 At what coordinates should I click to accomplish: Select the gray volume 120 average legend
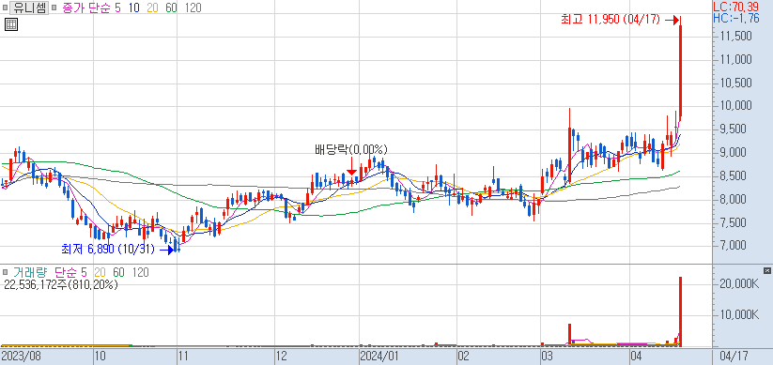(141, 272)
